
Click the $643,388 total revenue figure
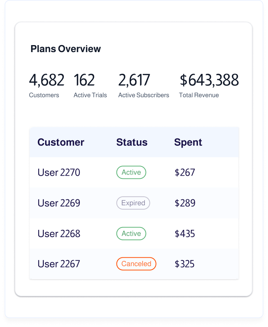click(209, 80)
